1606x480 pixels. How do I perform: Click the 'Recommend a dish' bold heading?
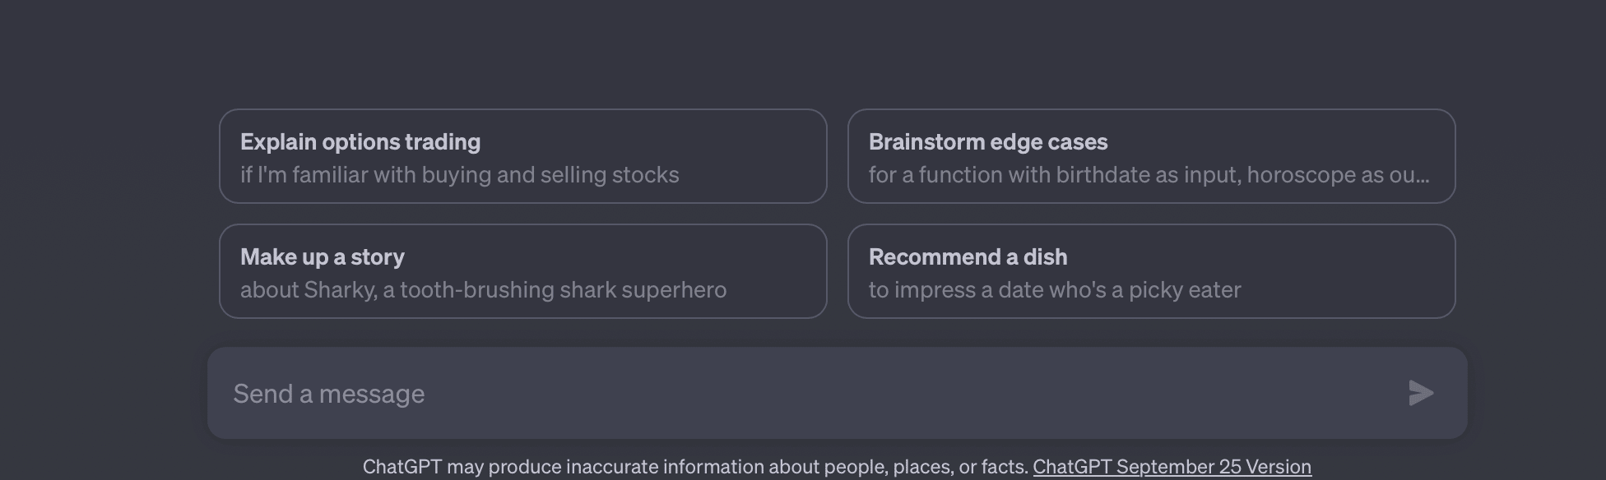968,257
